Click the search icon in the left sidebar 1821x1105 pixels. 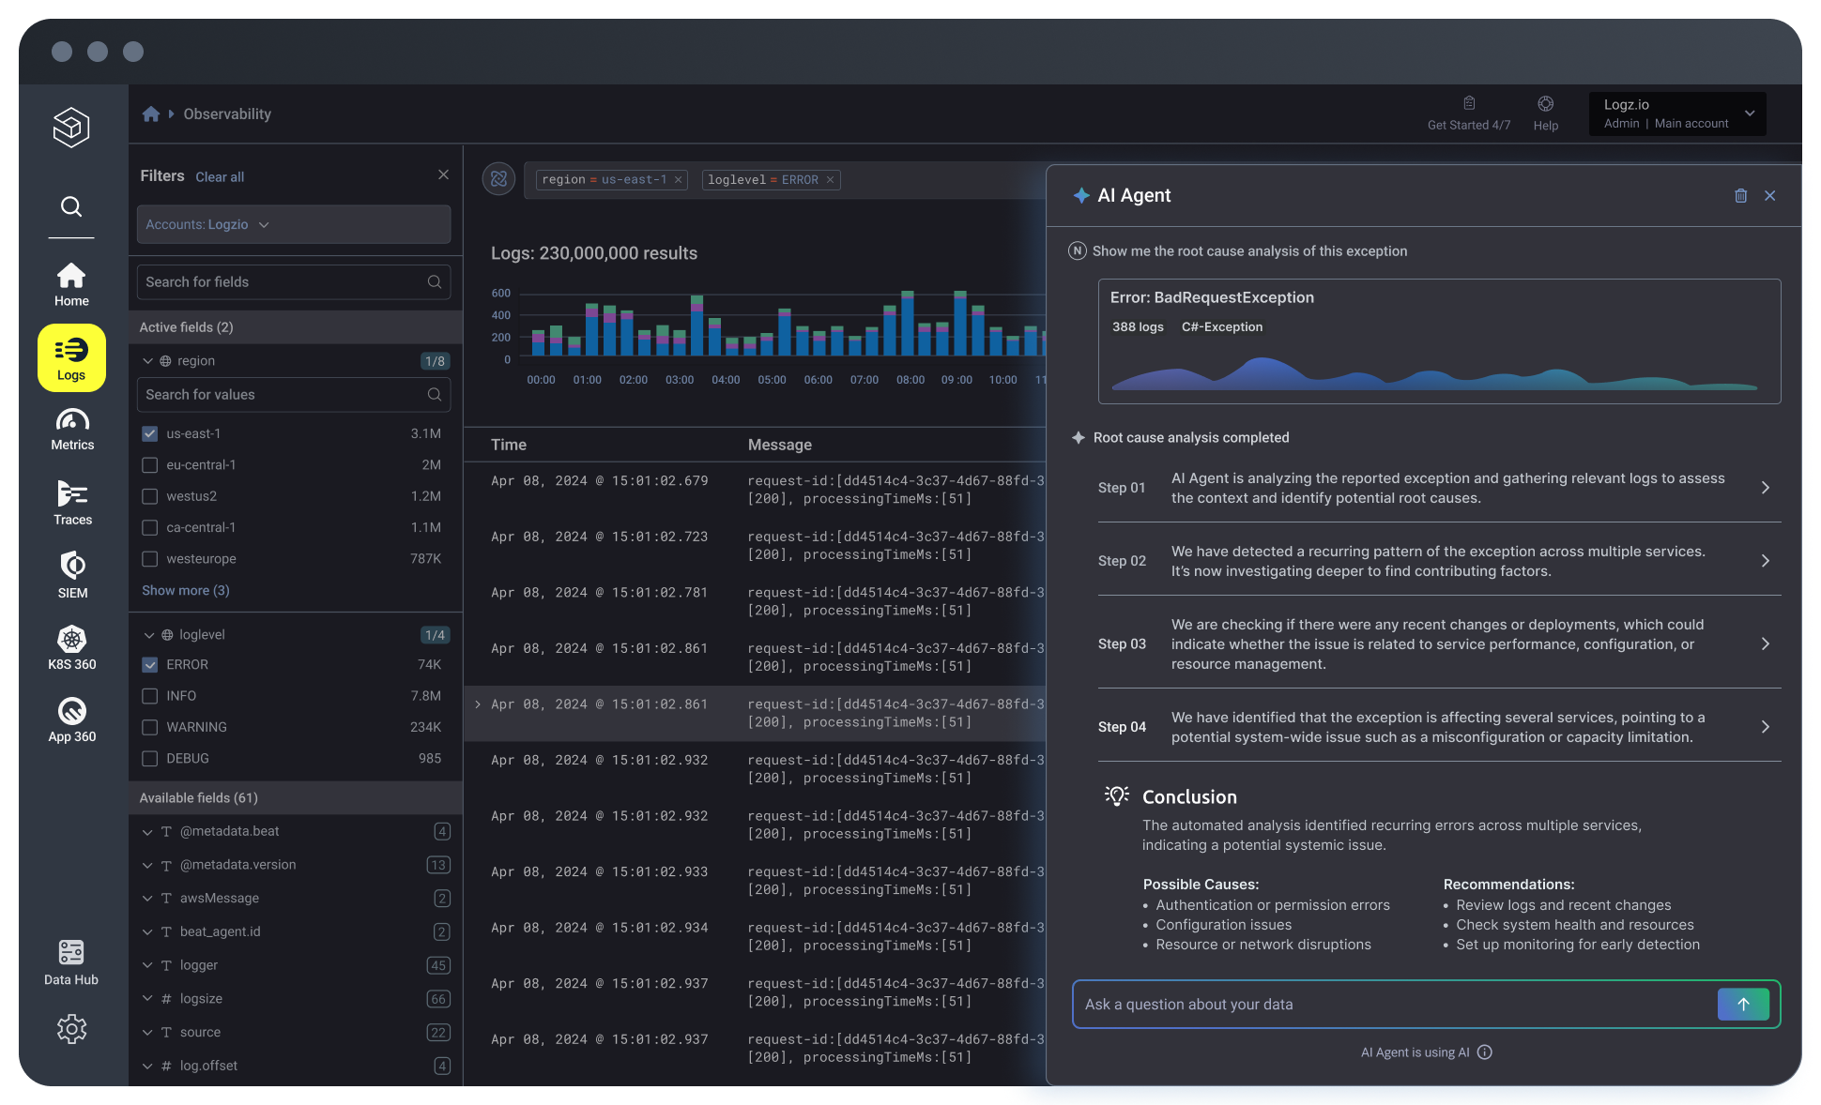point(71,207)
